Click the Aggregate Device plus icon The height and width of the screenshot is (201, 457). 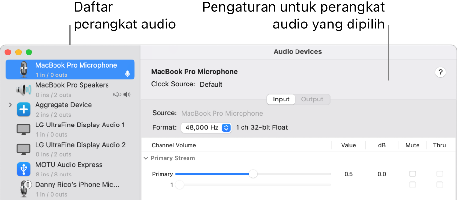point(24,110)
